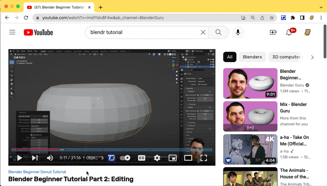
Task: Click the address bar URL
Action: coord(103,18)
